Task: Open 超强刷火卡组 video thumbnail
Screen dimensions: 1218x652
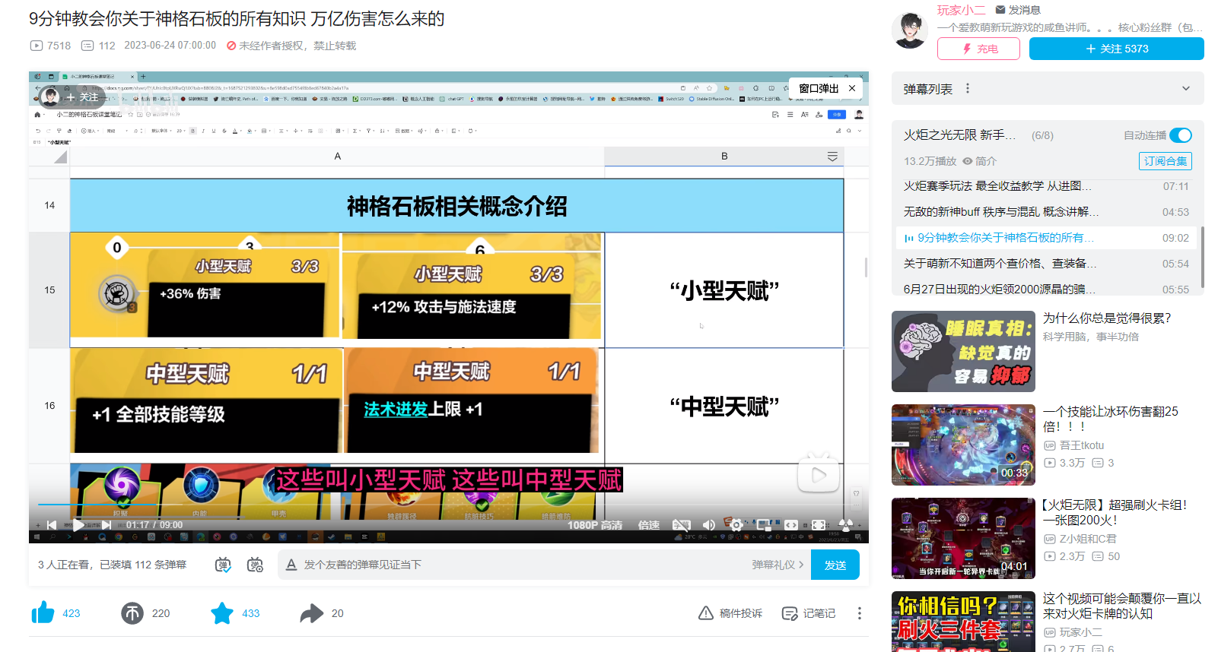Action: coord(963,538)
